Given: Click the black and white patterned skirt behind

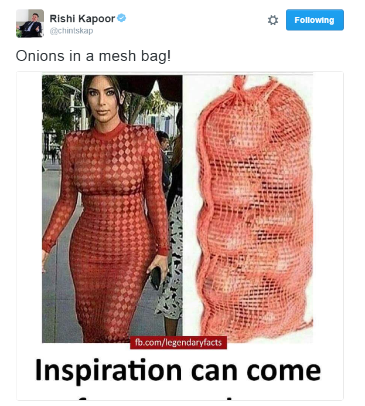Looking at the screenshot, I should coord(172,259).
